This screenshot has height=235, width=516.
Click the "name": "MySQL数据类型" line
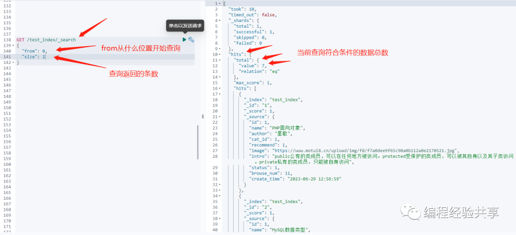280,230
